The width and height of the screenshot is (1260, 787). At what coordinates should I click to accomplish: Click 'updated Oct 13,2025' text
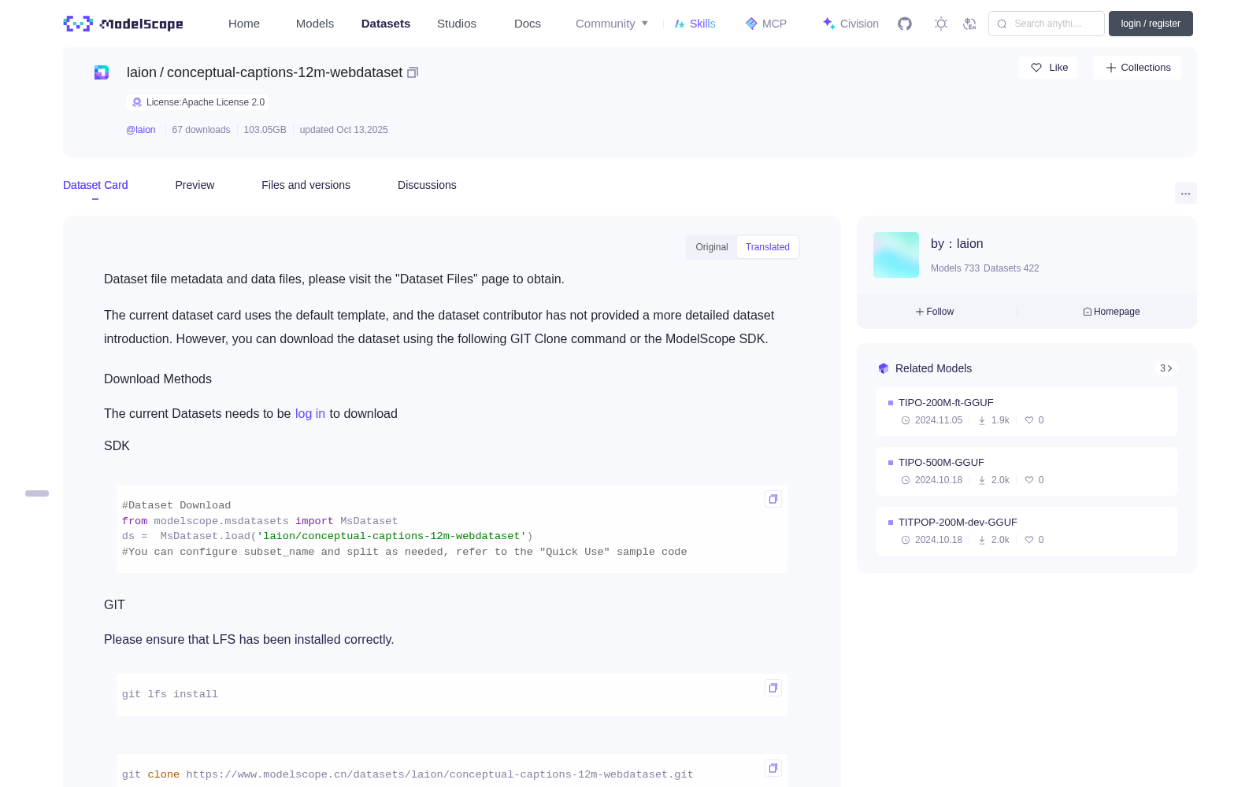pos(343,130)
